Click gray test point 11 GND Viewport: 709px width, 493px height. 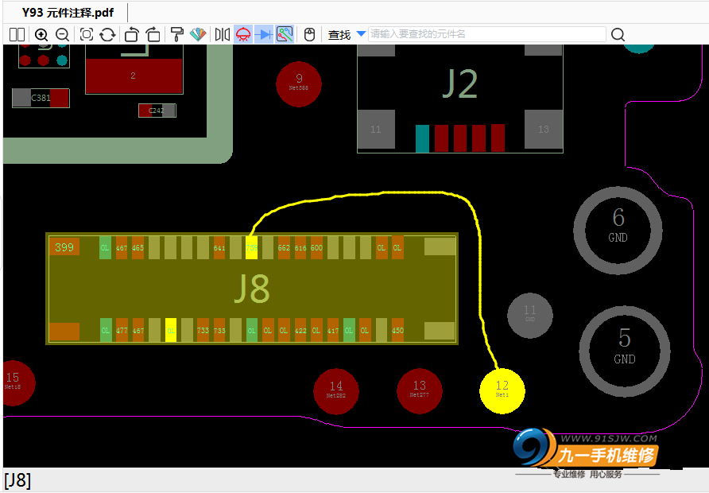pyautogui.click(x=530, y=315)
